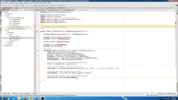Click the Replace toolbar icon
Viewport: 178px width, 100px height.
24,5
